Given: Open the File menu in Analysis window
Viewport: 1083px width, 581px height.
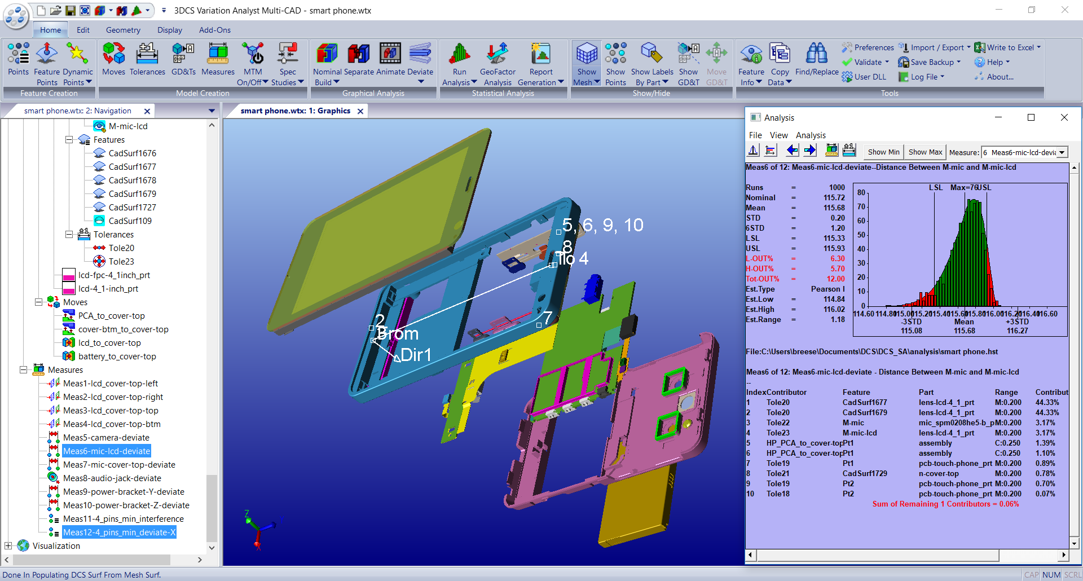Looking at the screenshot, I should 755,135.
